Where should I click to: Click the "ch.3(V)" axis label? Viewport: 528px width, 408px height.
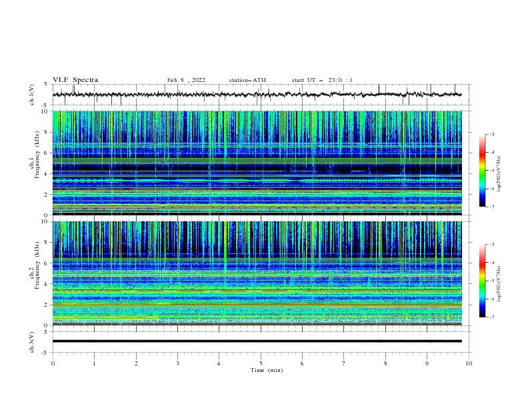coord(32,342)
